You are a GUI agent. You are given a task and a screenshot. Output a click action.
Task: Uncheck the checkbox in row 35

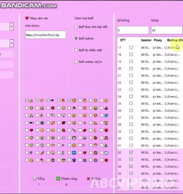click(131, 173)
